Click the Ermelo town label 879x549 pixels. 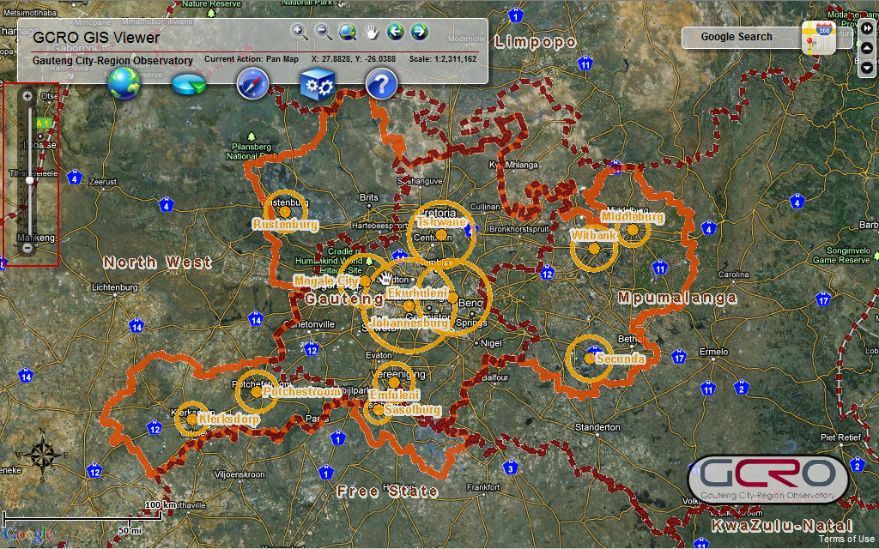pyautogui.click(x=713, y=352)
